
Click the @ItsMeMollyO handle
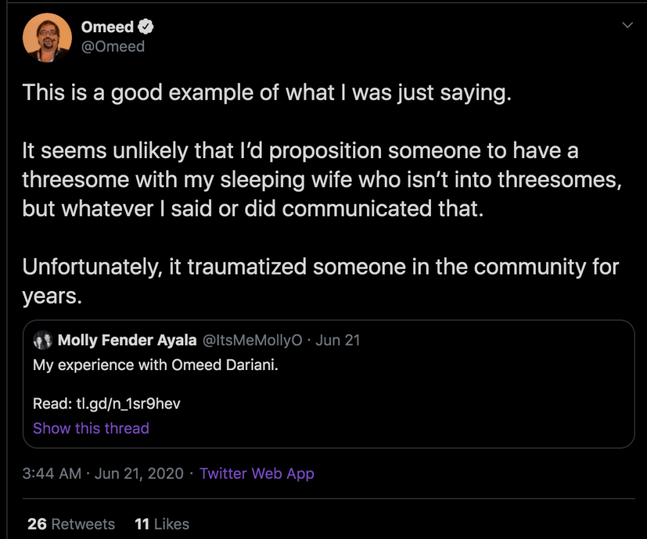(x=252, y=340)
